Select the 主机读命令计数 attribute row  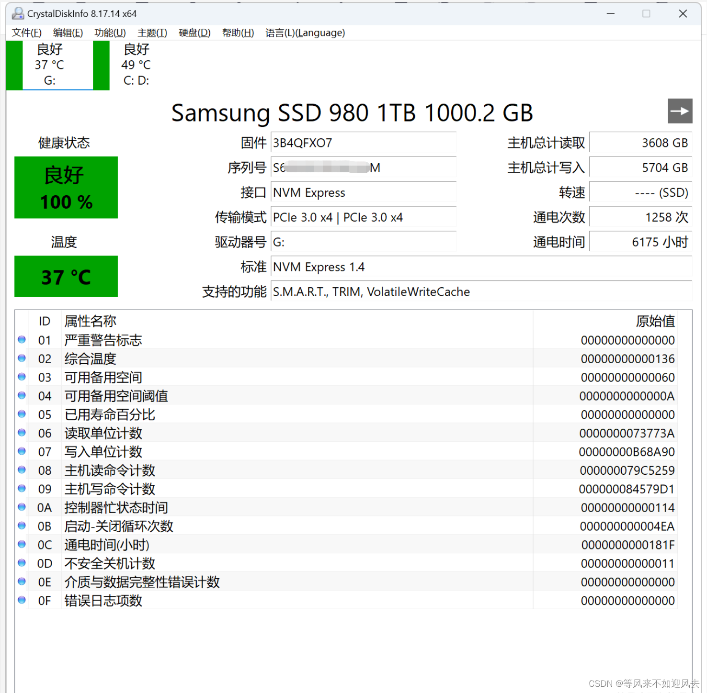click(346, 470)
